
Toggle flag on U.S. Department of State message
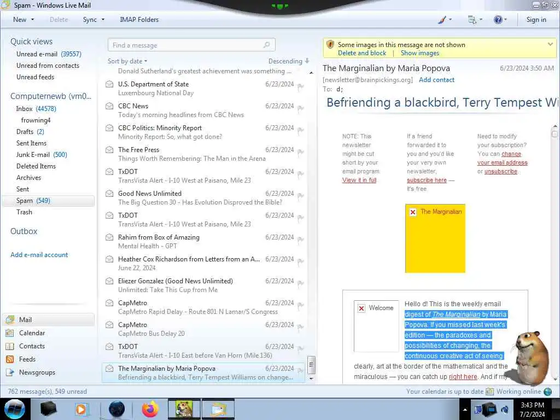pos(301,86)
